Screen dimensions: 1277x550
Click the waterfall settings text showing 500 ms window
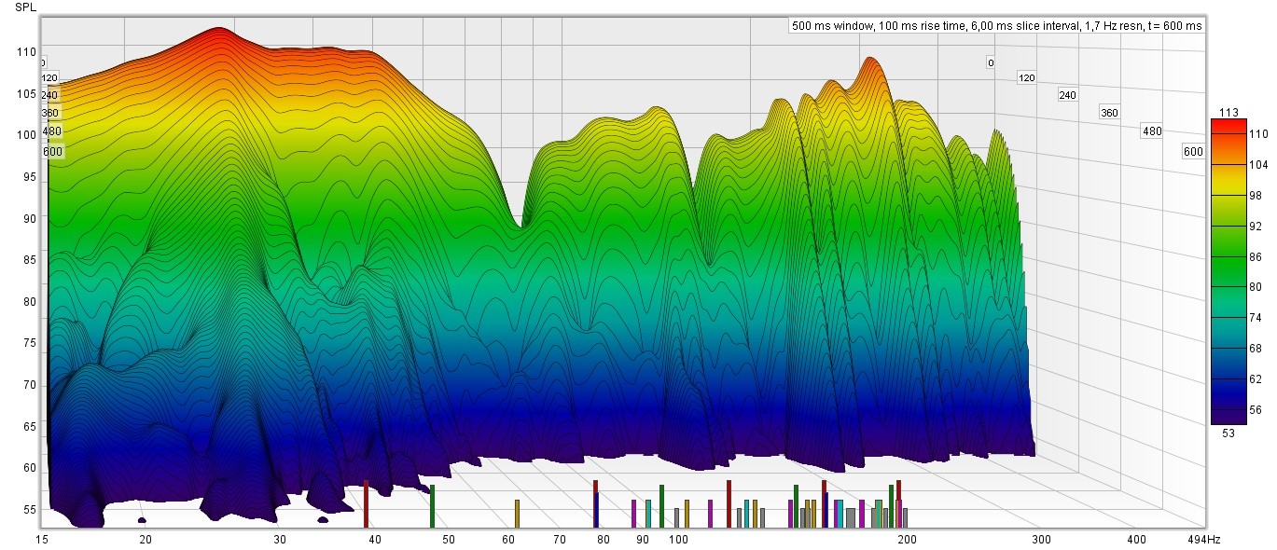point(995,26)
